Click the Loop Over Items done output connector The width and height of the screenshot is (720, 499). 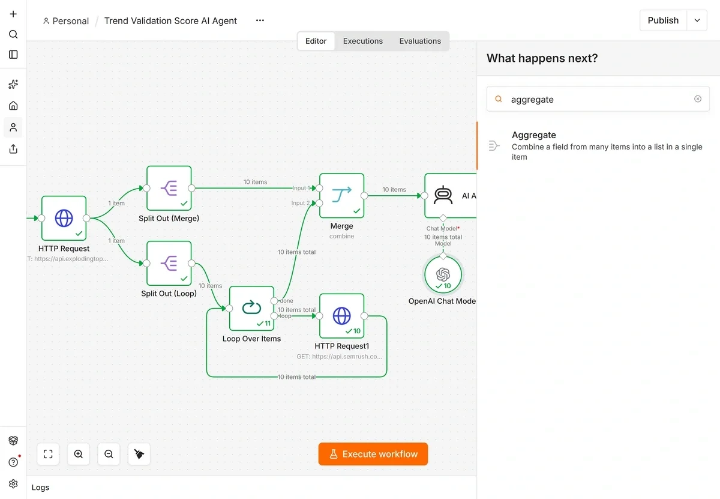(274, 300)
